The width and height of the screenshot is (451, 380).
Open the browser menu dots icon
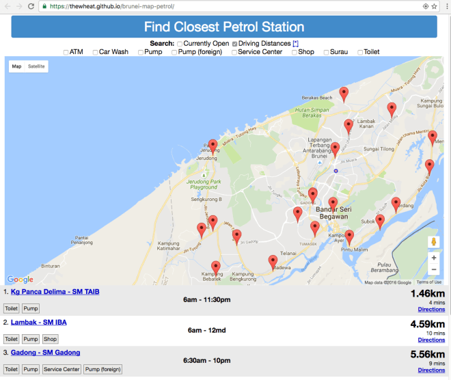pos(447,6)
